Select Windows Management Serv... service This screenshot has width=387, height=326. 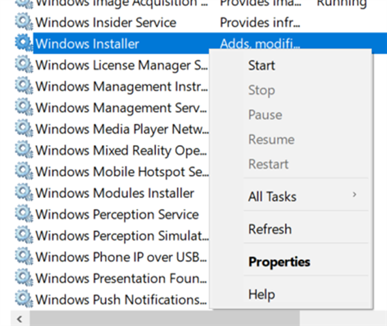[121, 108]
